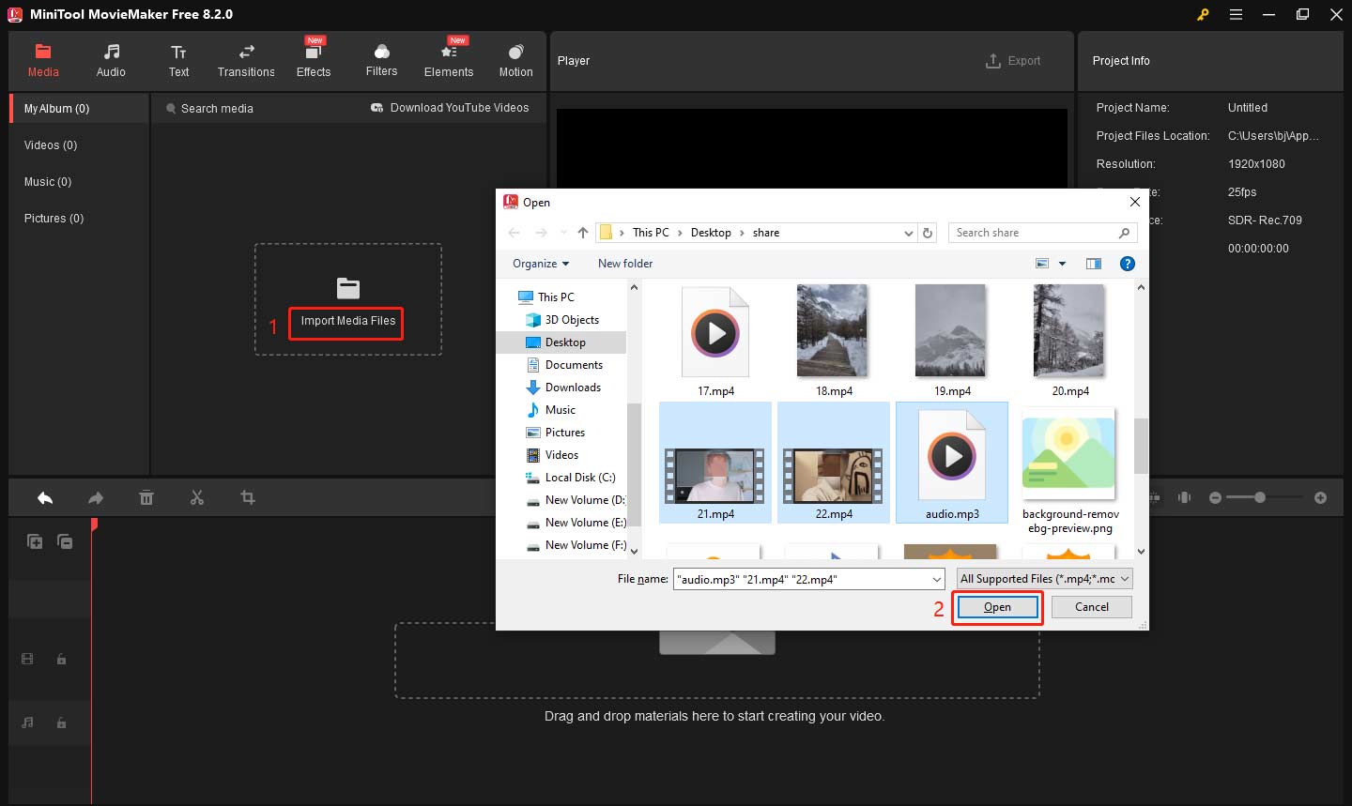1352x806 pixels.
Task: Click the Up arrow in Open dialog
Action: [x=583, y=233]
